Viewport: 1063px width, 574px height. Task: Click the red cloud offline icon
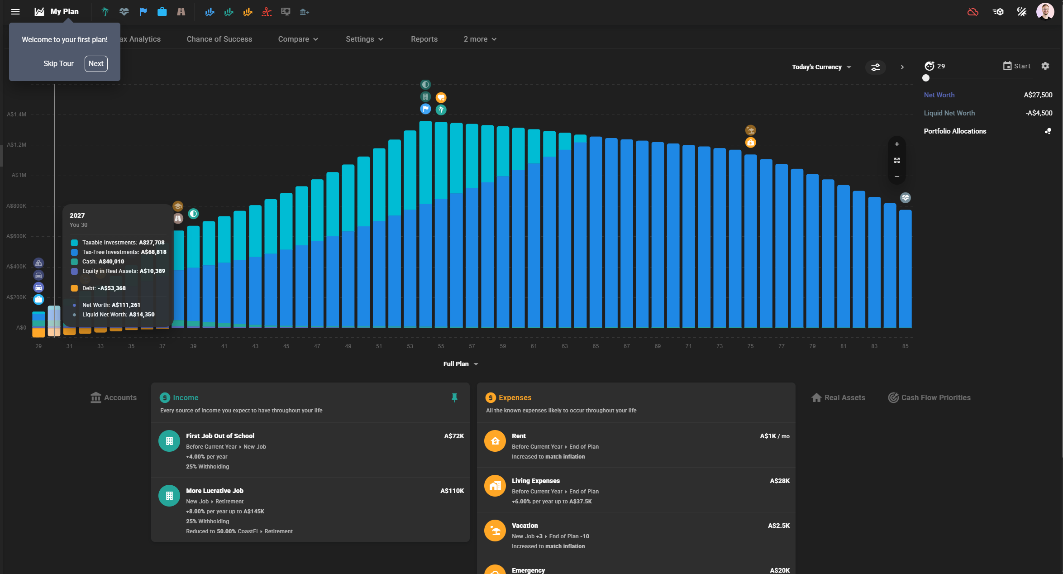pos(972,12)
